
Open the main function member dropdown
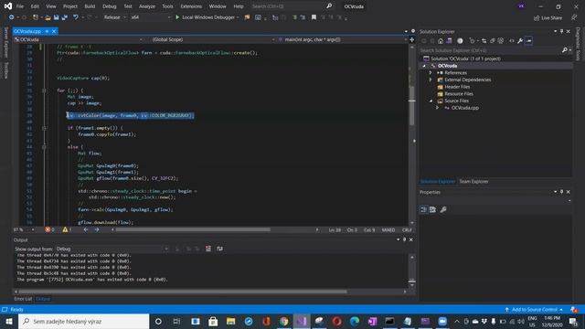pos(342,39)
